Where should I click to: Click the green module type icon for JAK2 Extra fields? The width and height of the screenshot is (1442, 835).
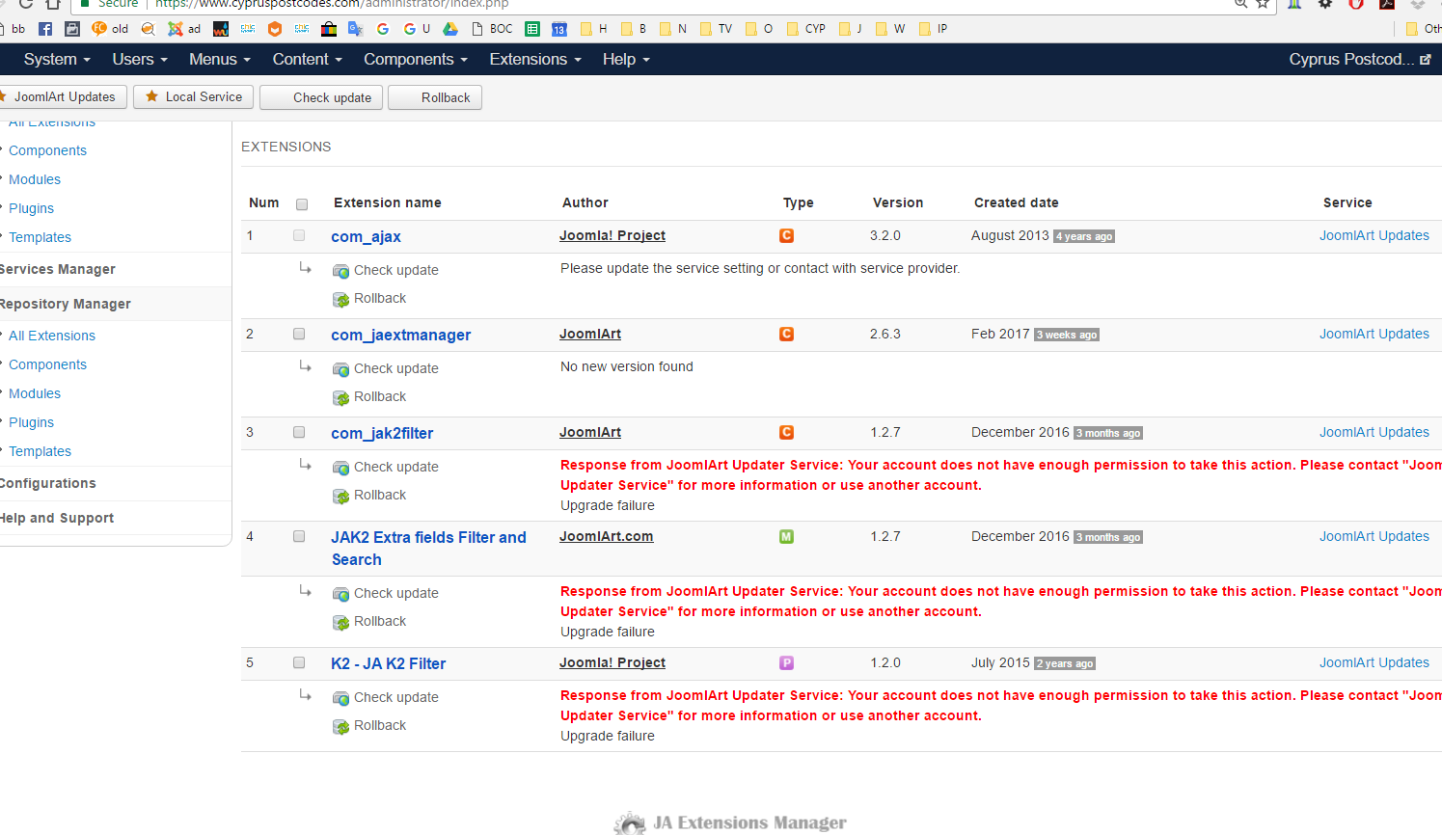pos(786,537)
